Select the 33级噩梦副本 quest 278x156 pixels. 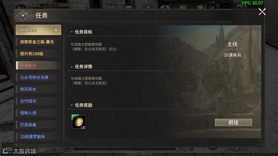click(x=33, y=136)
